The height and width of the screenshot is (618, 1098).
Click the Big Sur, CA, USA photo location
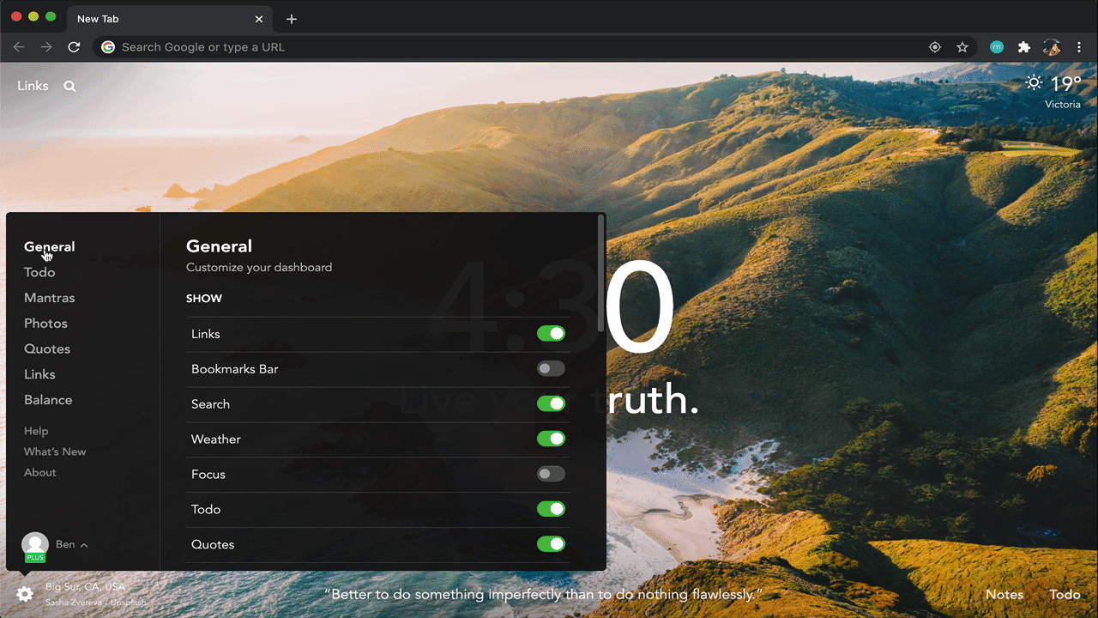(86, 587)
